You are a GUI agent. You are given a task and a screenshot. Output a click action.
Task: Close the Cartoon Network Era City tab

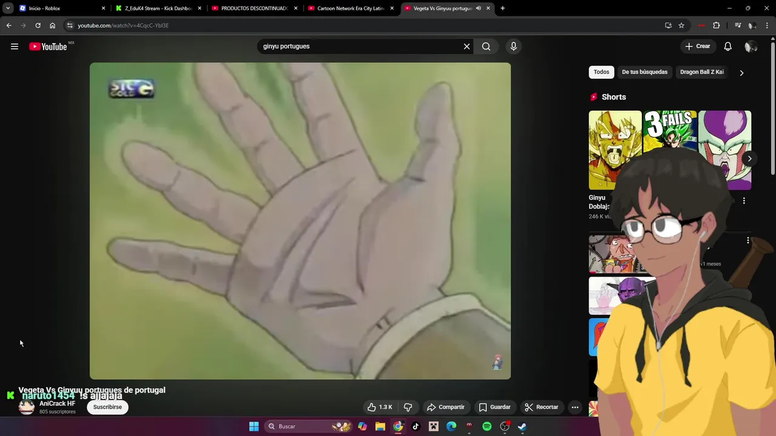[x=392, y=8]
